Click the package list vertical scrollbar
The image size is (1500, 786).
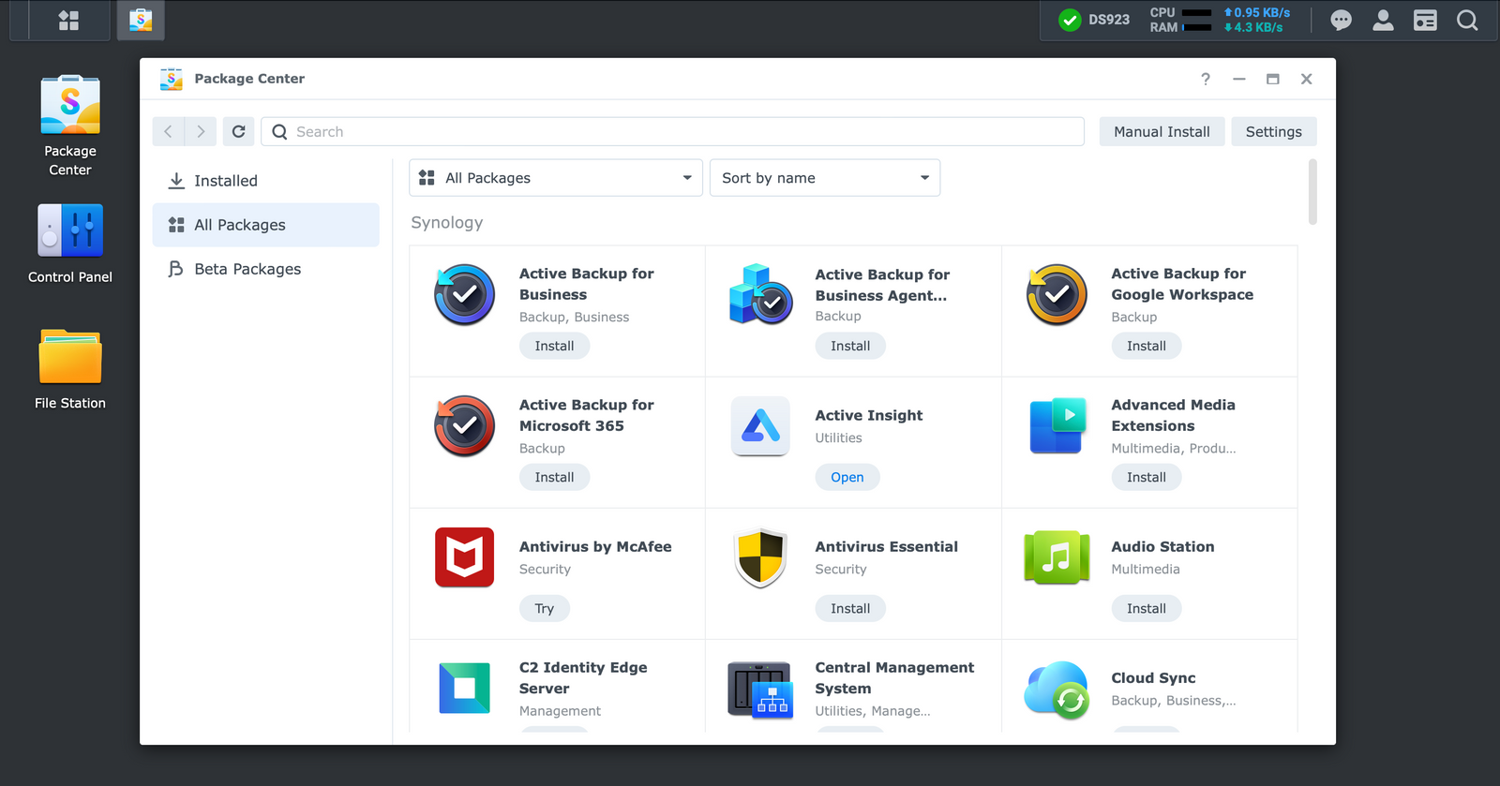(1312, 193)
